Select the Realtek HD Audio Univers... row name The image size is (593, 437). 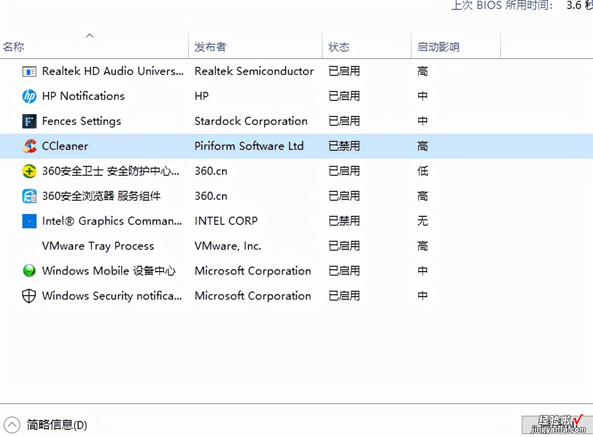pos(113,71)
